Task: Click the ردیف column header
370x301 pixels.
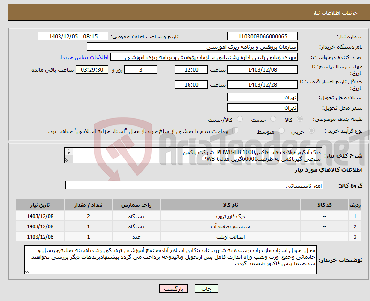Action: (355, 205)
